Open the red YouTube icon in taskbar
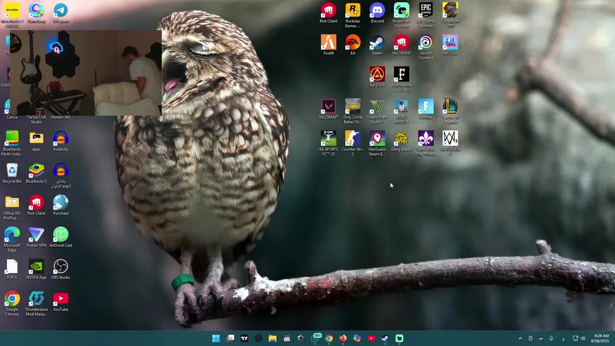 [x=371, y=338]
